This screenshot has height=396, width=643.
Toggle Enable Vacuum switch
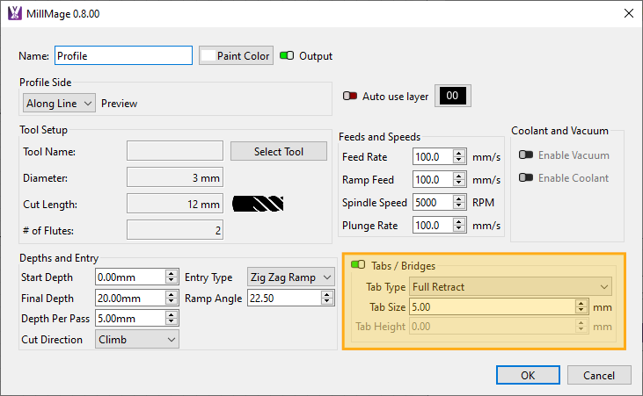tap(526, 155)
